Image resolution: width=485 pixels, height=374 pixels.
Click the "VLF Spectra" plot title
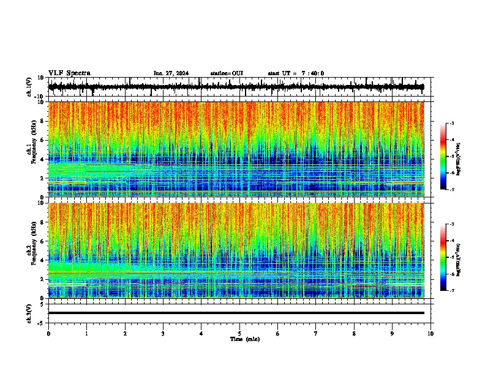click(x=69, y=73)
